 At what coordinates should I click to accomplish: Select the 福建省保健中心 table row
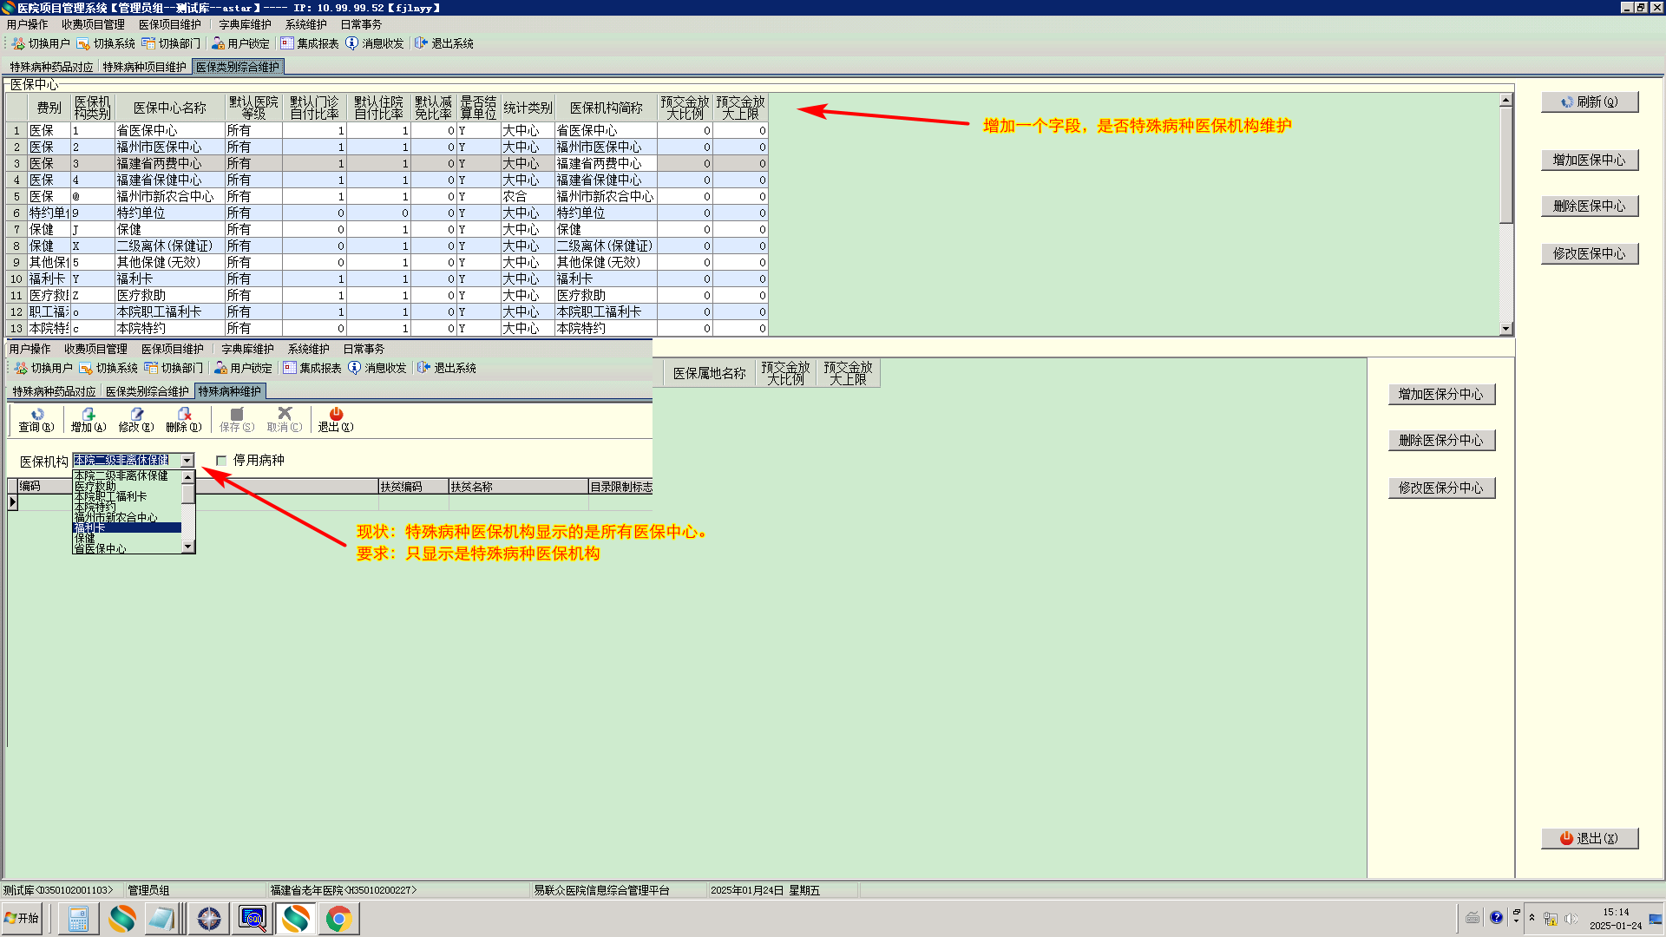(159, 180)
